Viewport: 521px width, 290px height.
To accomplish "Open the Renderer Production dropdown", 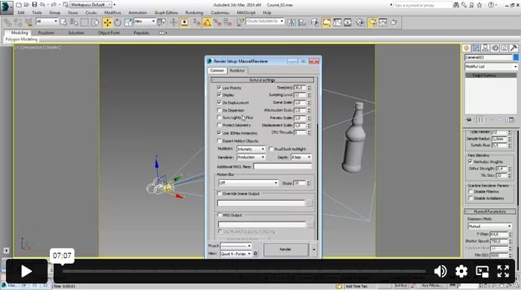I will coord(251,157).
